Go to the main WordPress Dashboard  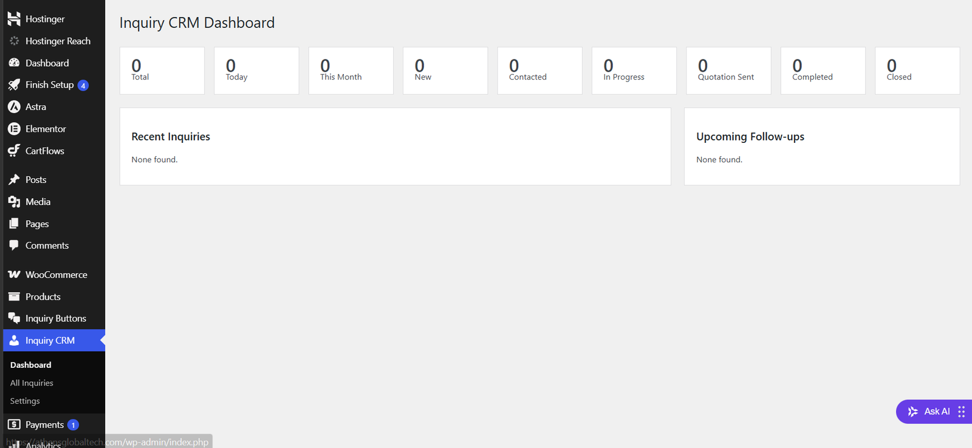[53, 63]
